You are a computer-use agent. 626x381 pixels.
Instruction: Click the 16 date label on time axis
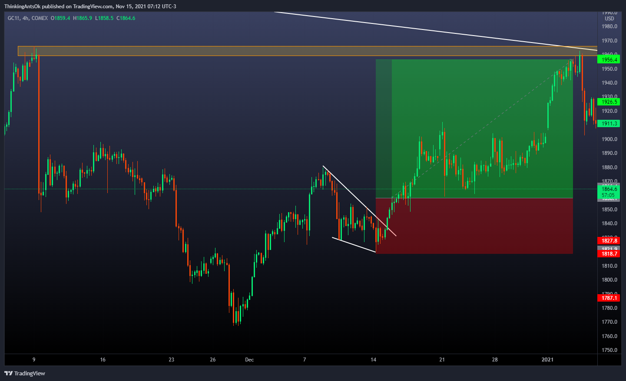point(103,360)
